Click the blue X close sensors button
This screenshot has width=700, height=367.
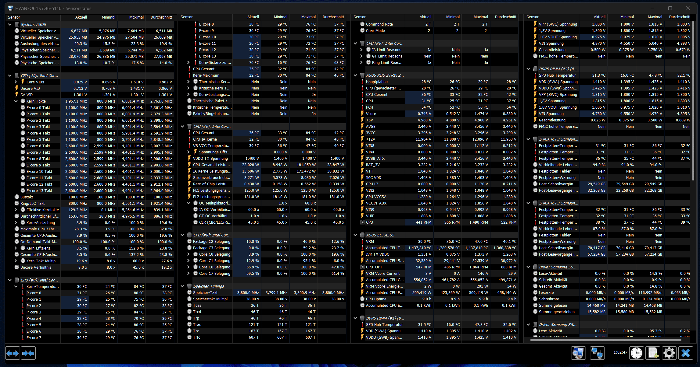(686, 353)
